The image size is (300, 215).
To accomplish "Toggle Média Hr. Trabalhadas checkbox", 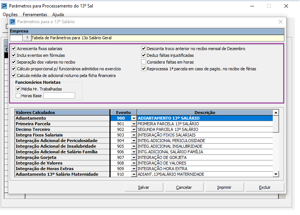I will [x=18, y=89].
